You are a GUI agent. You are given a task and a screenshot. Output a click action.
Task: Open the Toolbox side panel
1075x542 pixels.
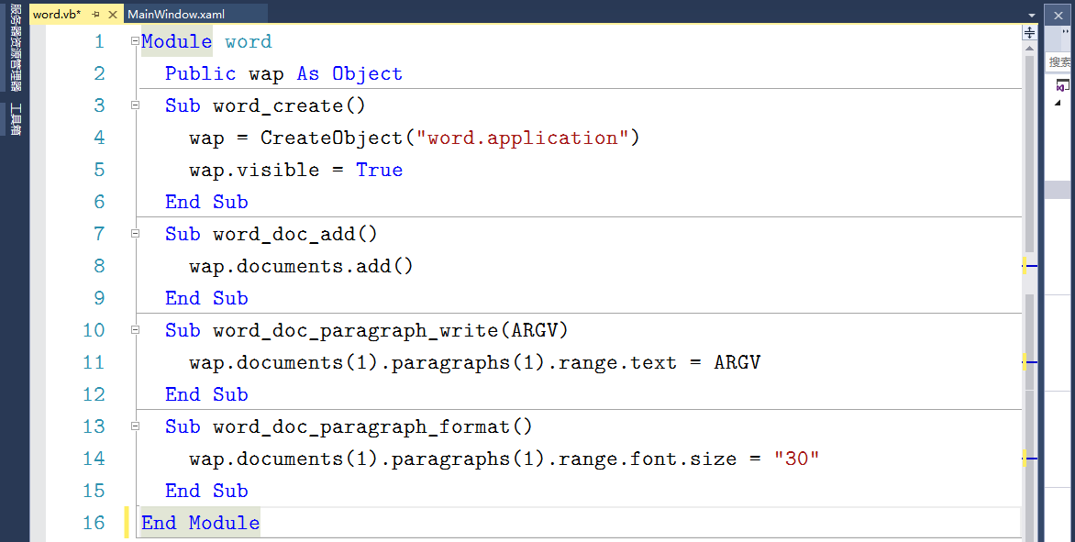(16, 119)
